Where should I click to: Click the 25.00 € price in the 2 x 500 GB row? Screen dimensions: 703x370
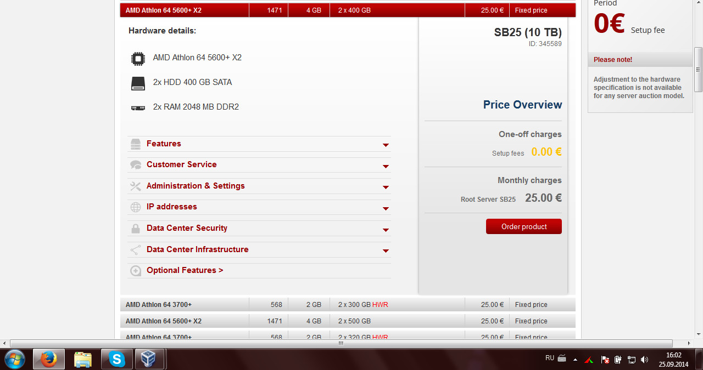492,321
